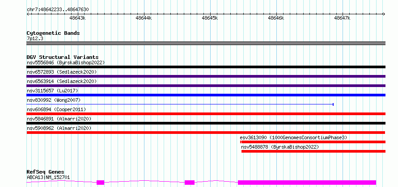Select the thin blue line for nsv830992
The height and width of the screenshot is (187, 398).
[180, 104]
